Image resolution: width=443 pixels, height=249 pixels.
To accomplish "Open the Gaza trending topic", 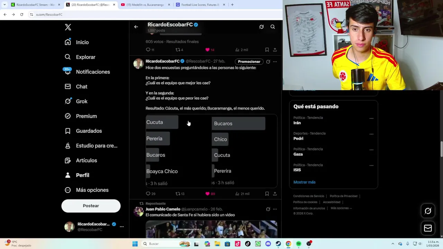I will click(298, 154).
